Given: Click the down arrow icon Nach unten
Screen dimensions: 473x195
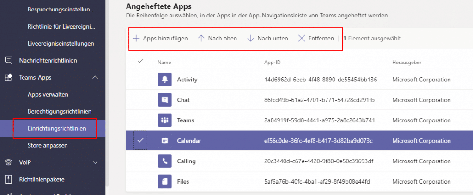Looking at the screenshot, I should [x=250, y=39].
